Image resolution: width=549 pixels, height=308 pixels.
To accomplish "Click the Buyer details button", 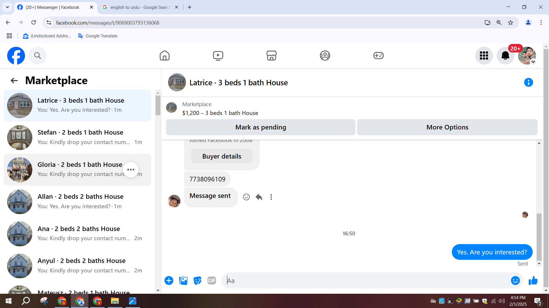I will coord(222,157).
